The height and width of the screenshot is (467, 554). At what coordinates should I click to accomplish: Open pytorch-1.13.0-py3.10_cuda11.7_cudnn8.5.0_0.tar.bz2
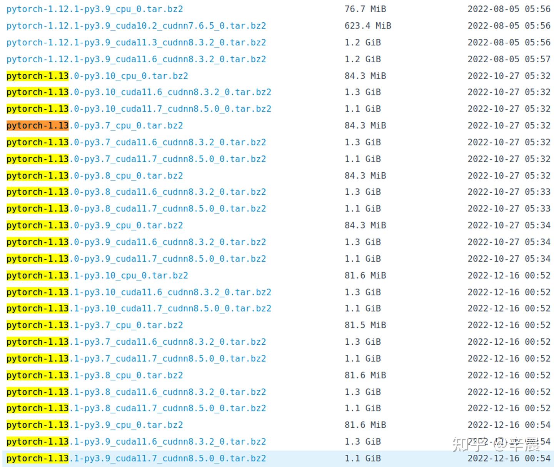pyautogui.click(x=139, y=109)
